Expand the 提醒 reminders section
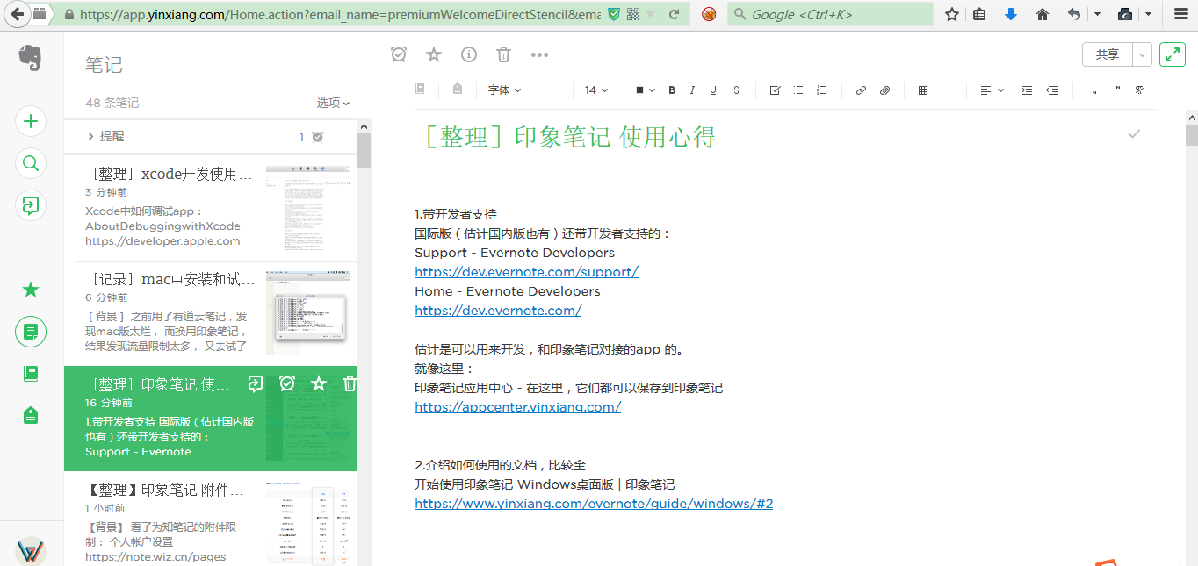 (105, 136)
